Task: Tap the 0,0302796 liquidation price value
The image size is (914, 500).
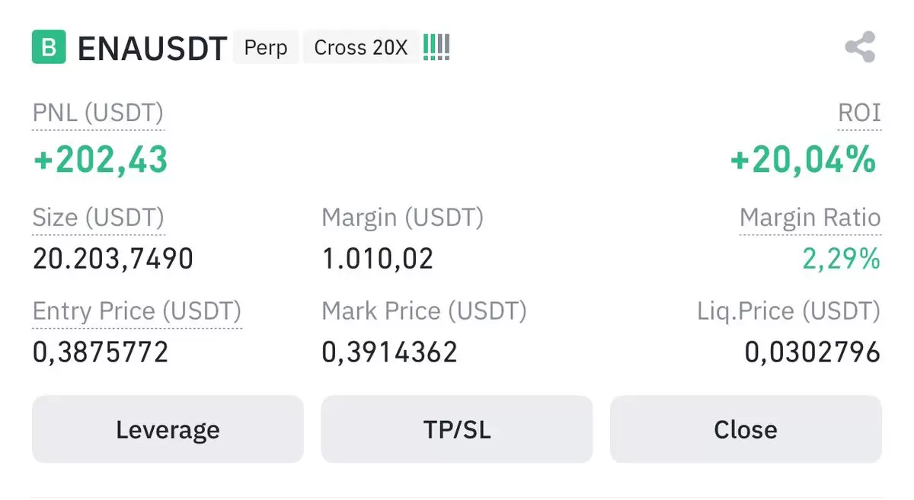Action: (x=812, y=352)
